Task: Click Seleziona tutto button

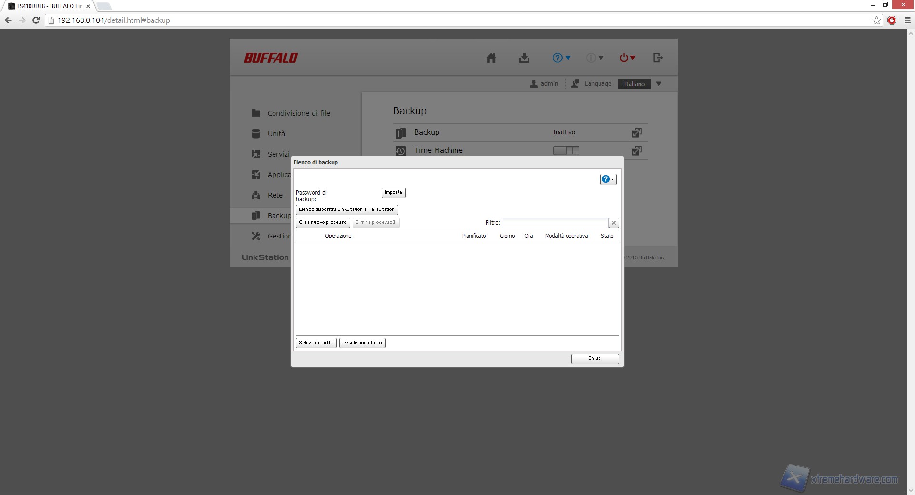Action: (316, 343)
